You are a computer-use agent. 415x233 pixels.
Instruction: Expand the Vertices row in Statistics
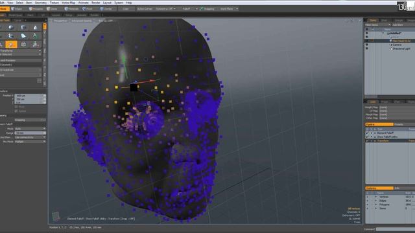tap(376, 197)
